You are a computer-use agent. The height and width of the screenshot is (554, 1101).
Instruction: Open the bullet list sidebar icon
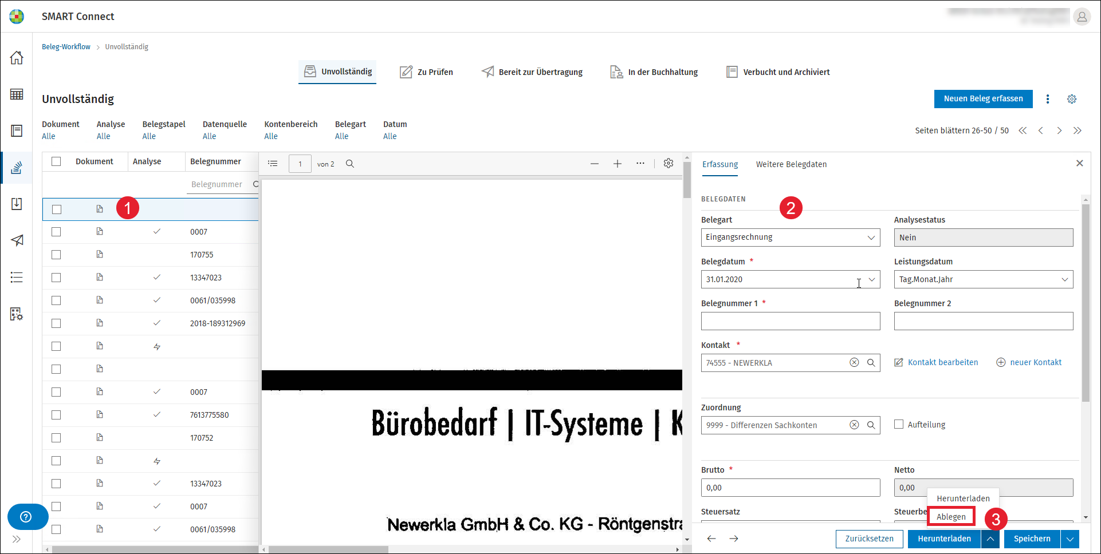pyautogui.click(x=17, y=278)
